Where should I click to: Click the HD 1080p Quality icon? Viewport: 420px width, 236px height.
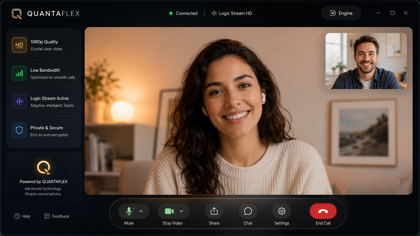coord(19,45)
